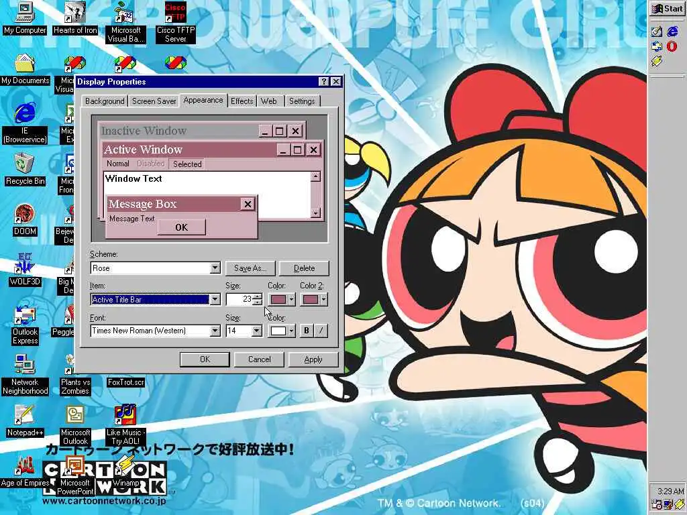Open the item Color dropdown arrow
687x515 pixels.
[291, 300]
